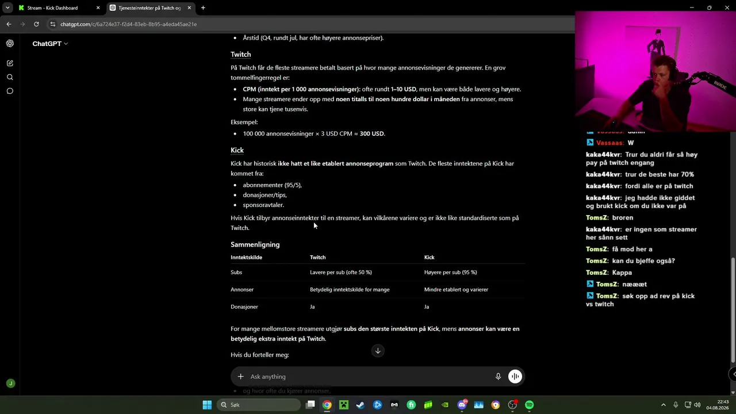
Task: Click the Twitch section heading
Action: [x=241, y=55]
